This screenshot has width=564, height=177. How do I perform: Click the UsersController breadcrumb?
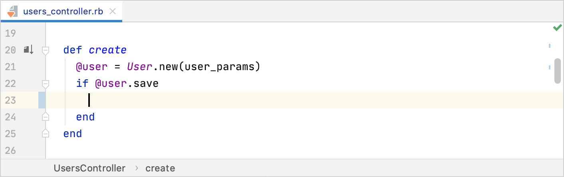89,168
